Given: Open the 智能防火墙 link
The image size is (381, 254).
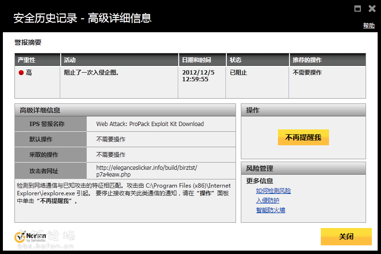Looking at the screenshot, I should click(270, 210).
